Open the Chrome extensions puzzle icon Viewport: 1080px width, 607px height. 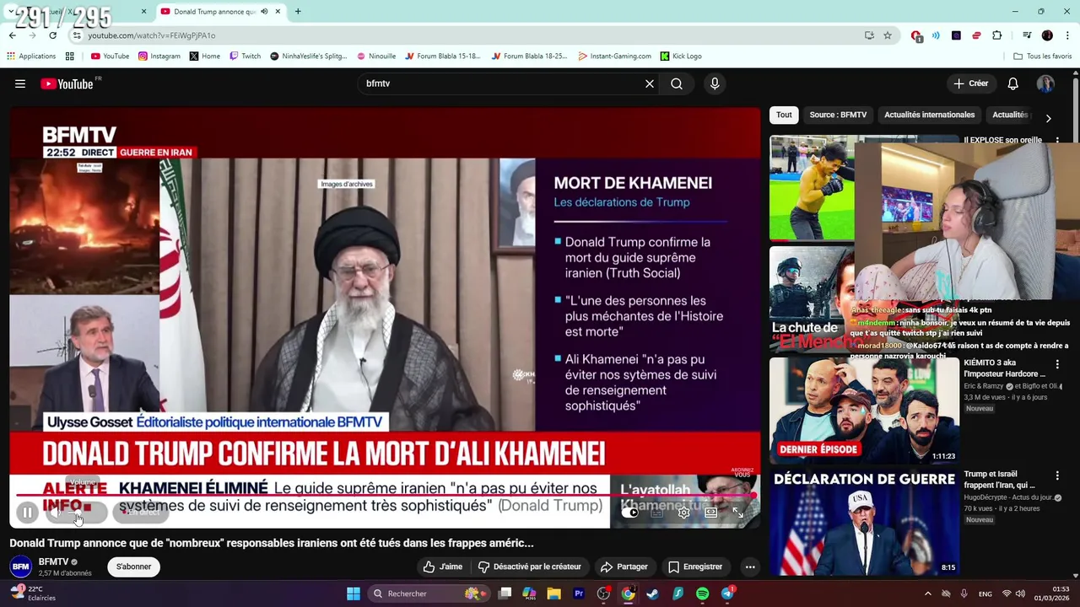(x=997, y=35)
